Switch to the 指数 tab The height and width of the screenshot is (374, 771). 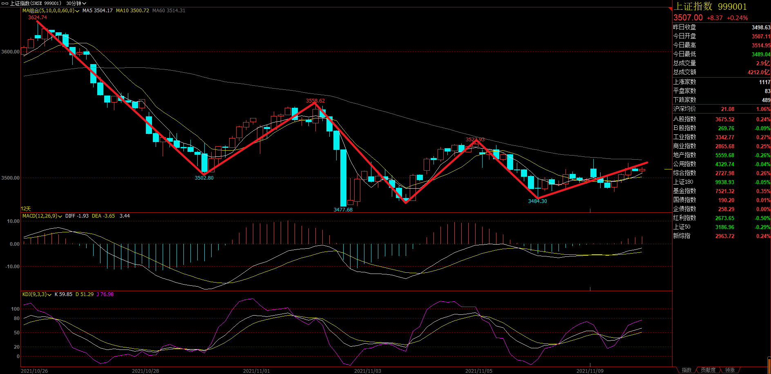pos(686,370)
